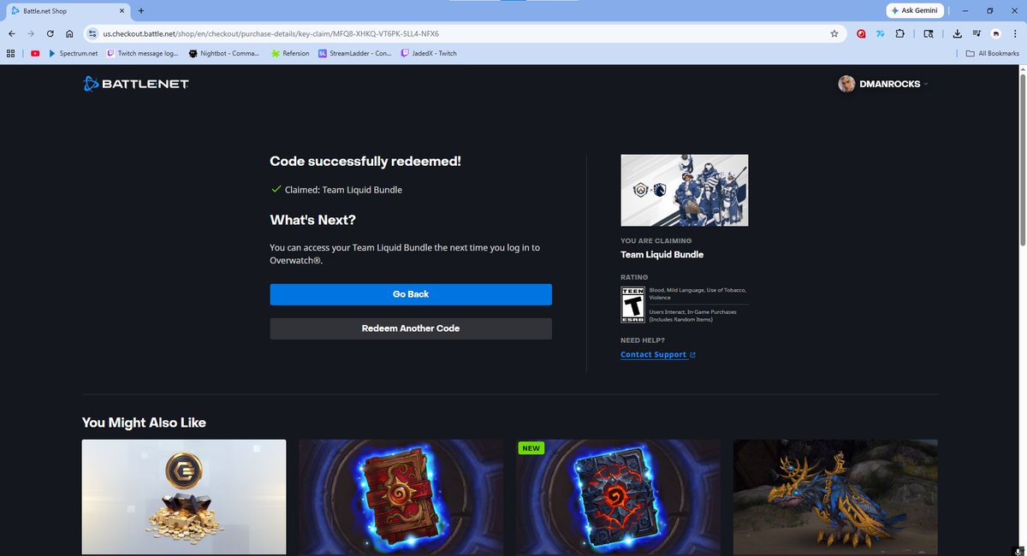Close the Battle.net Shop tab
The height and width of the screenshot is (556, 1027).
122,10
